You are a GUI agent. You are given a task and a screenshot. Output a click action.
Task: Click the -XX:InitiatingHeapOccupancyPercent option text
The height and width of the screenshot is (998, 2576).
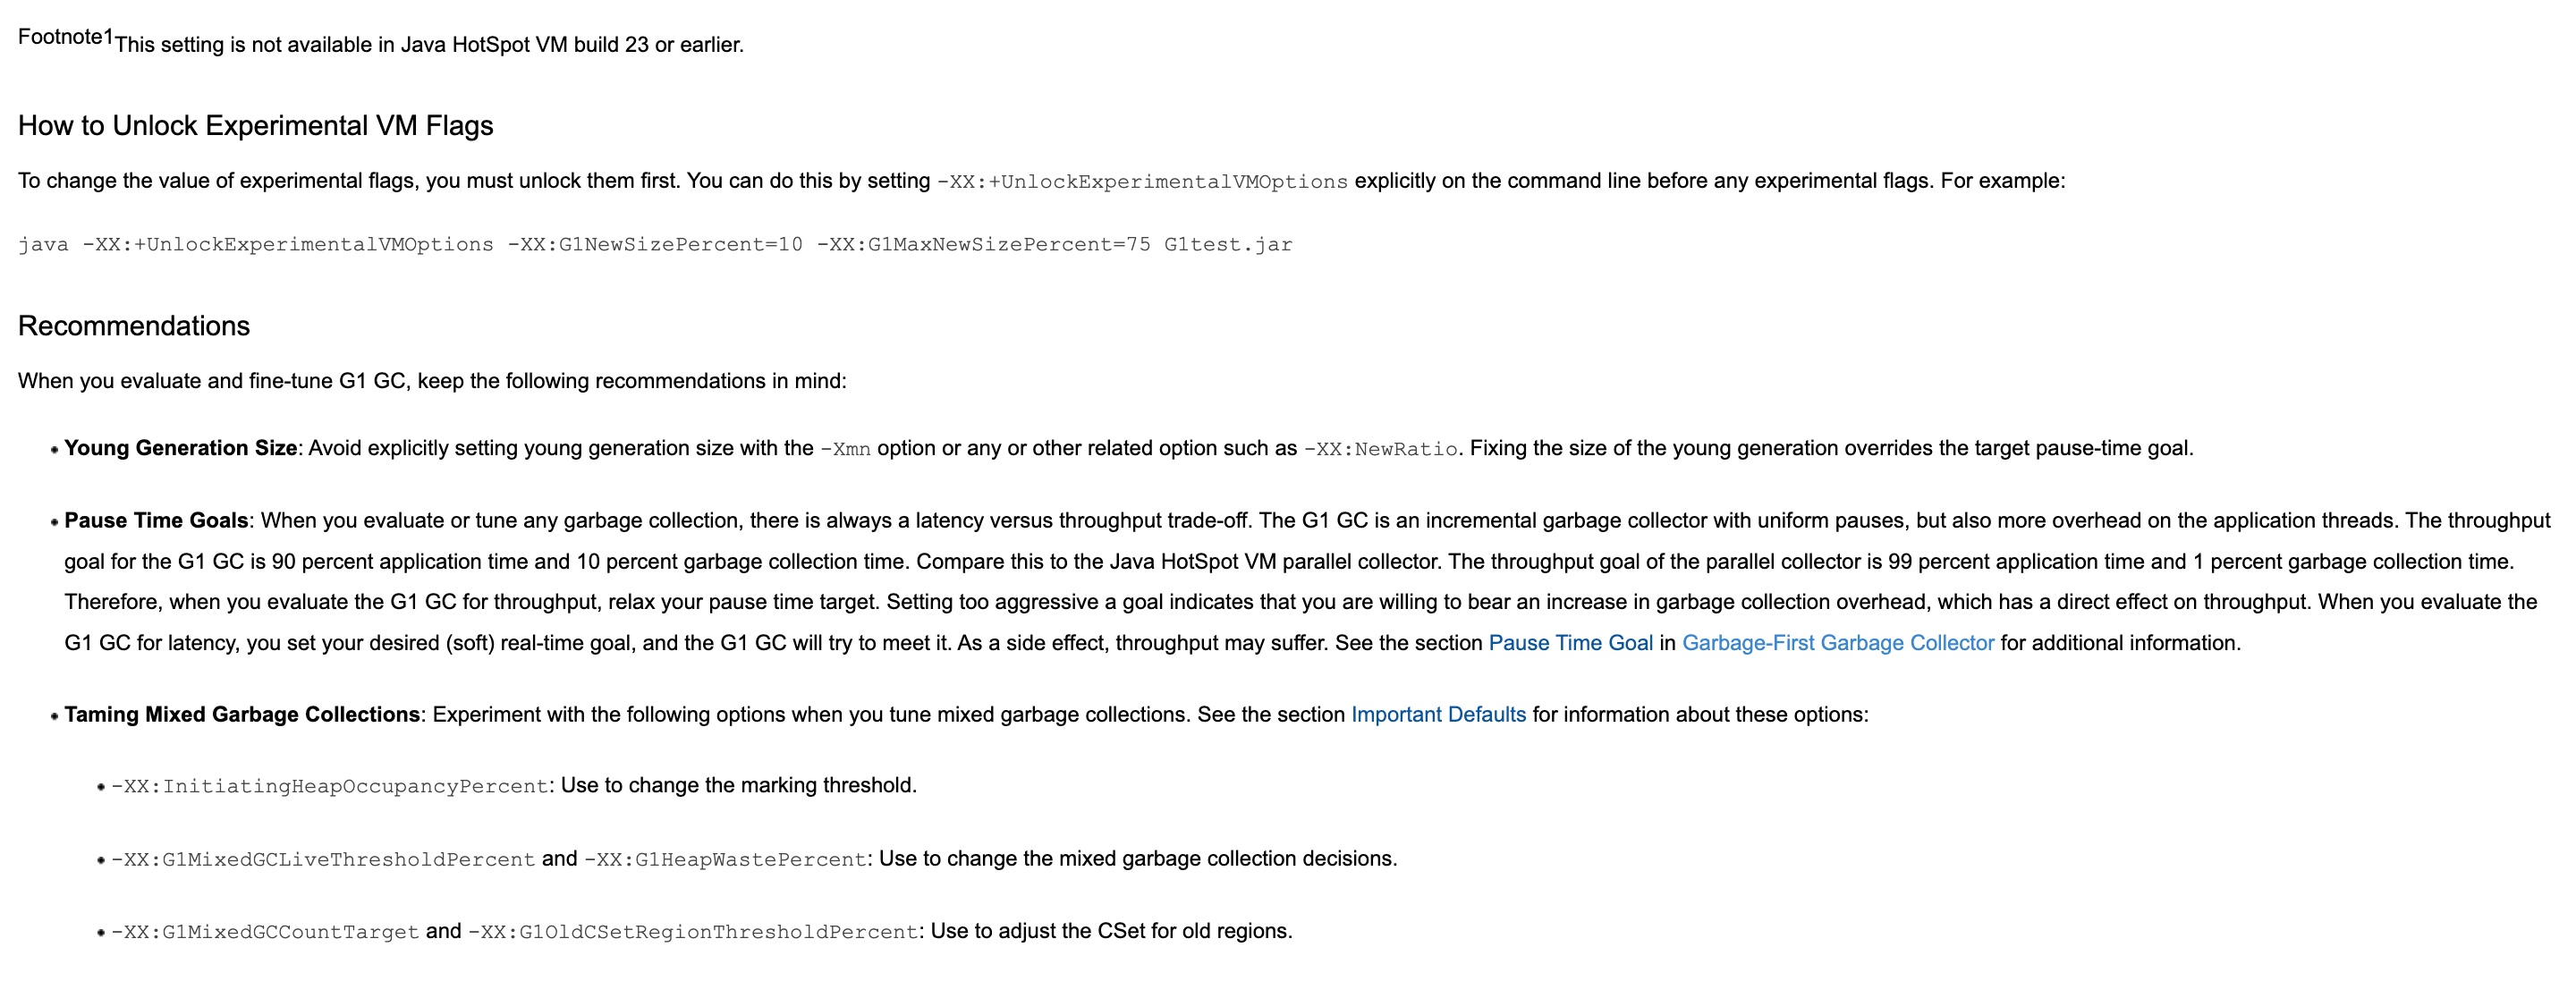[330, 787]
